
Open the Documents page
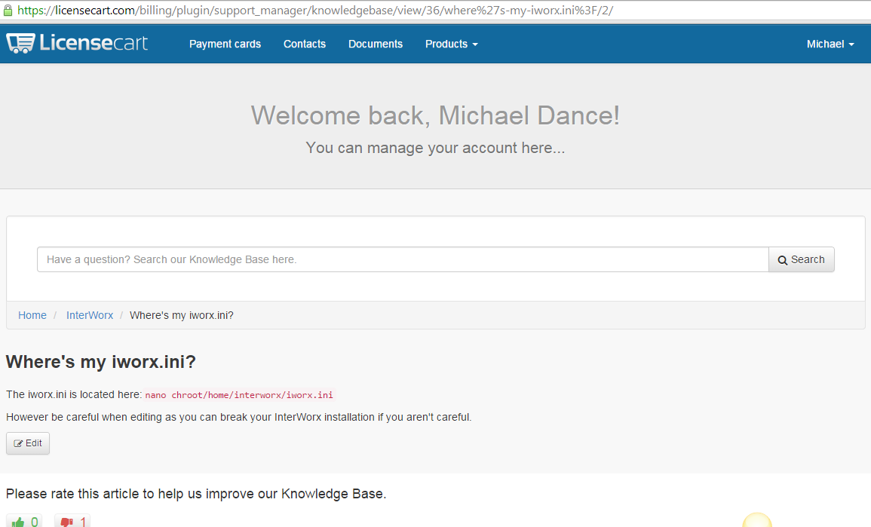[x=376, y=44]
